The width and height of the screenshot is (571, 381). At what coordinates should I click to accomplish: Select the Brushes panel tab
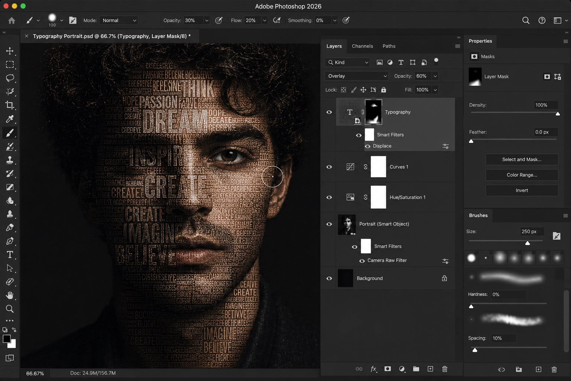tap(478, 215)
